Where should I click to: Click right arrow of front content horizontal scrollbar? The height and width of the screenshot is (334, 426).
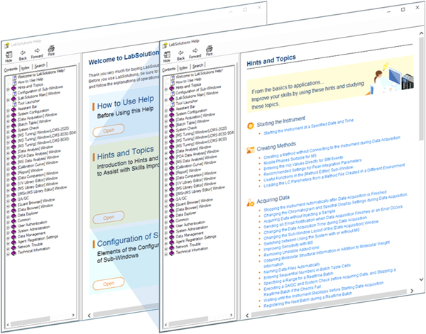(412, 291)
